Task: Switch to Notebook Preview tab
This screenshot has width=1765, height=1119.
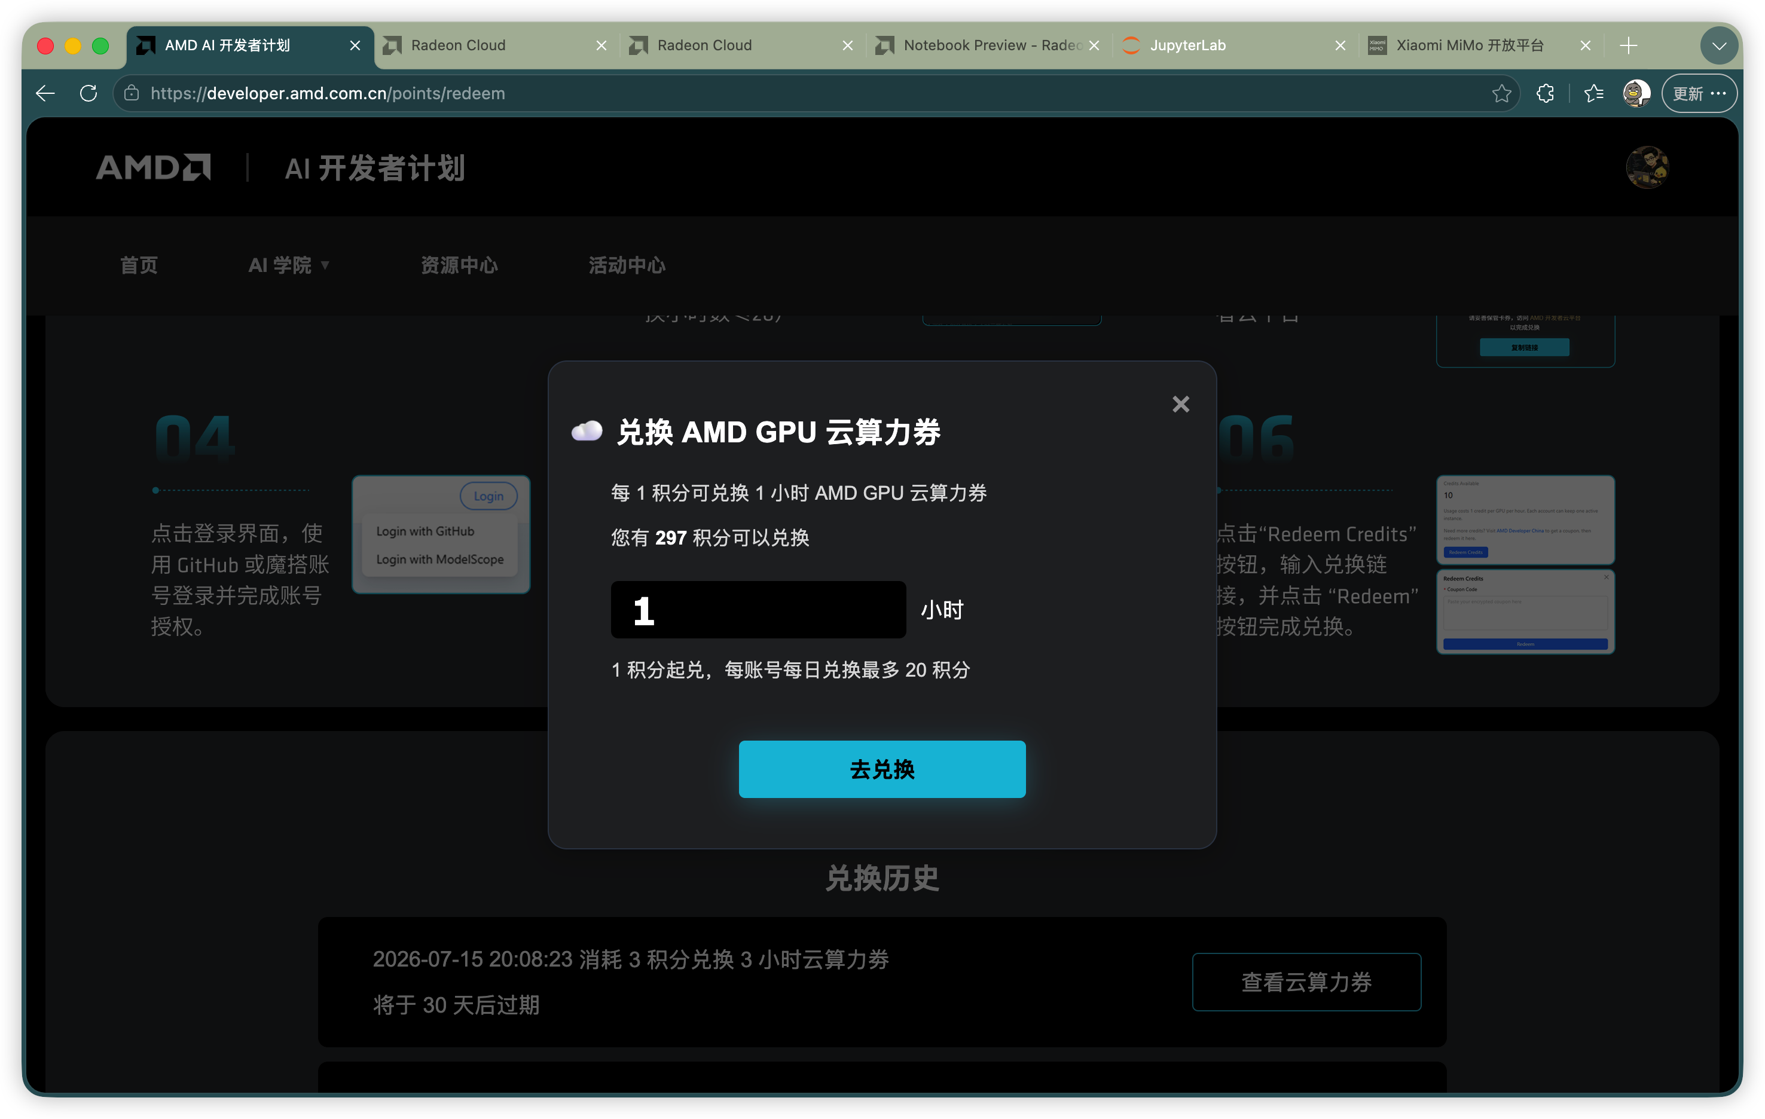Action: 989,45
